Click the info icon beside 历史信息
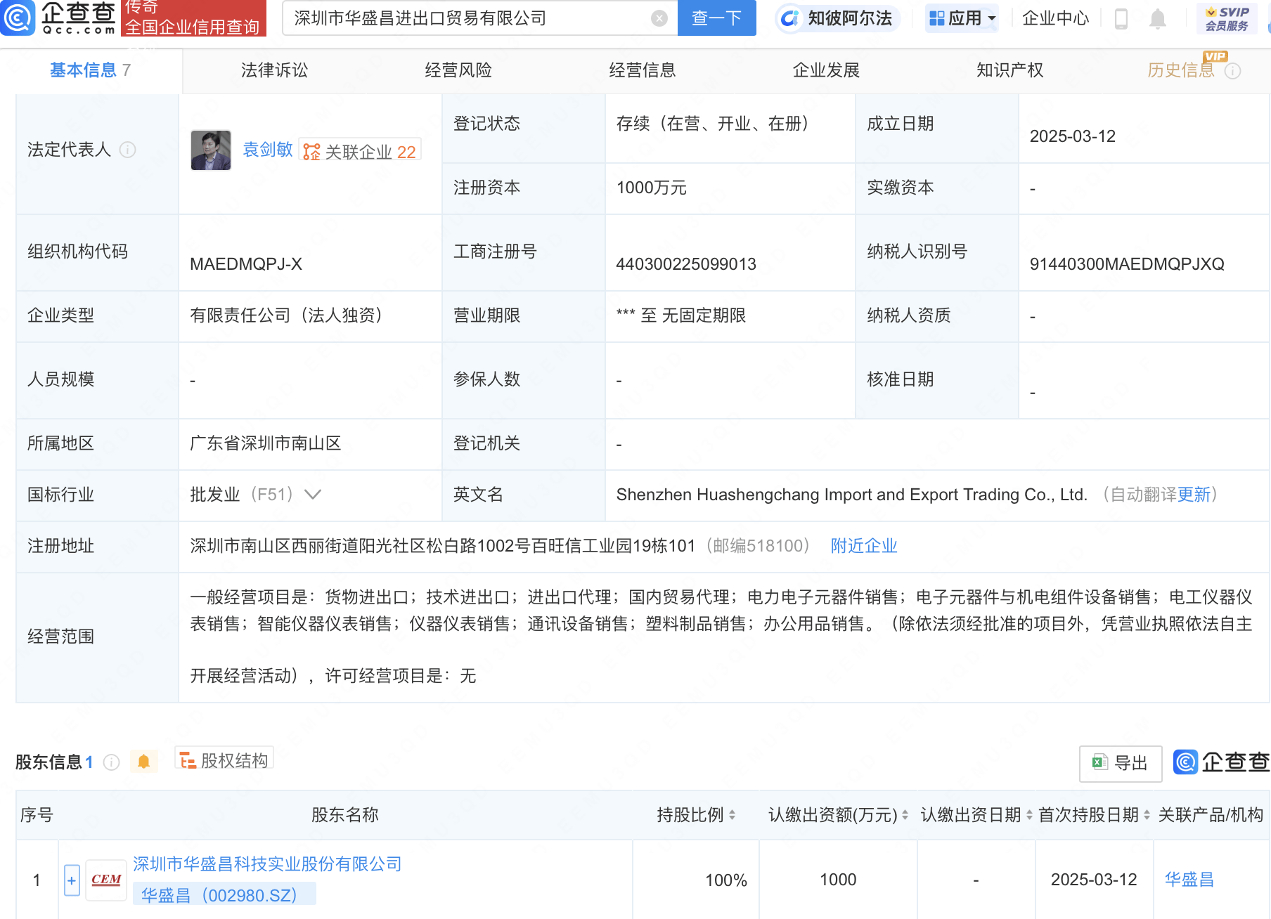 point(1233,71)
